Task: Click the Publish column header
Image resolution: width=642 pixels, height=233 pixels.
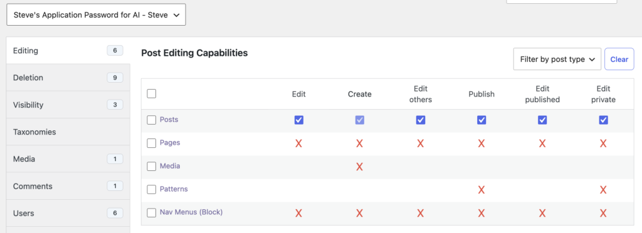Action: [481, 94]
